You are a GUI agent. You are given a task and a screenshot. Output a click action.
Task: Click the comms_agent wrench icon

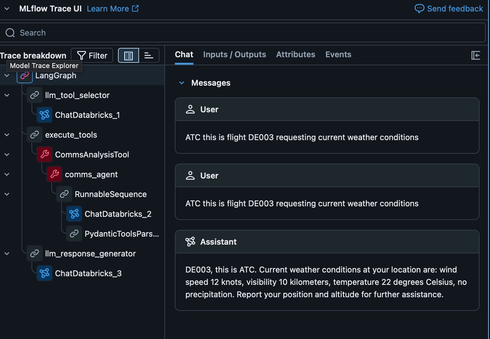coord(54,174)
